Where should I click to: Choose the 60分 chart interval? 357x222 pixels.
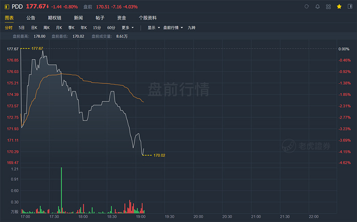[111, 28]
